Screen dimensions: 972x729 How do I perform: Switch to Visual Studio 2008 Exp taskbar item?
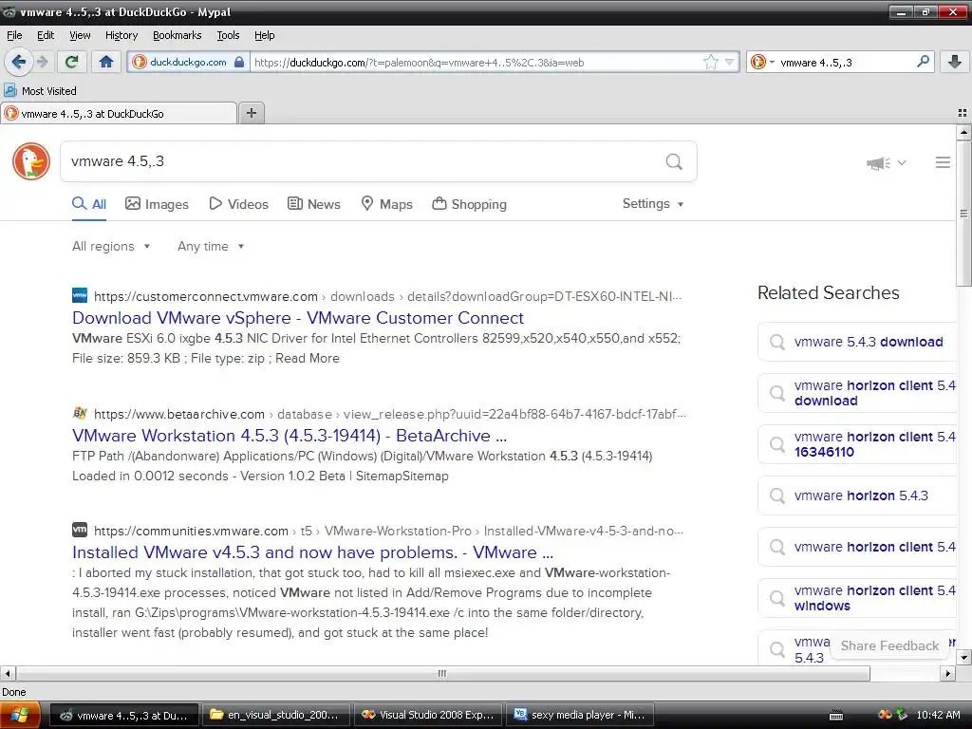[x=429, y=715]
